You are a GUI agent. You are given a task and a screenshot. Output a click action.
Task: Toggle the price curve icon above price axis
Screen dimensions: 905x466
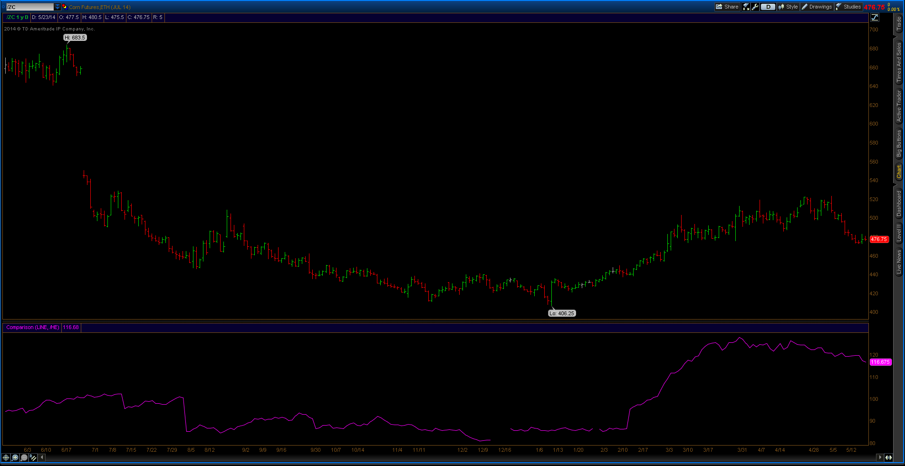click(x=875, y=18)
